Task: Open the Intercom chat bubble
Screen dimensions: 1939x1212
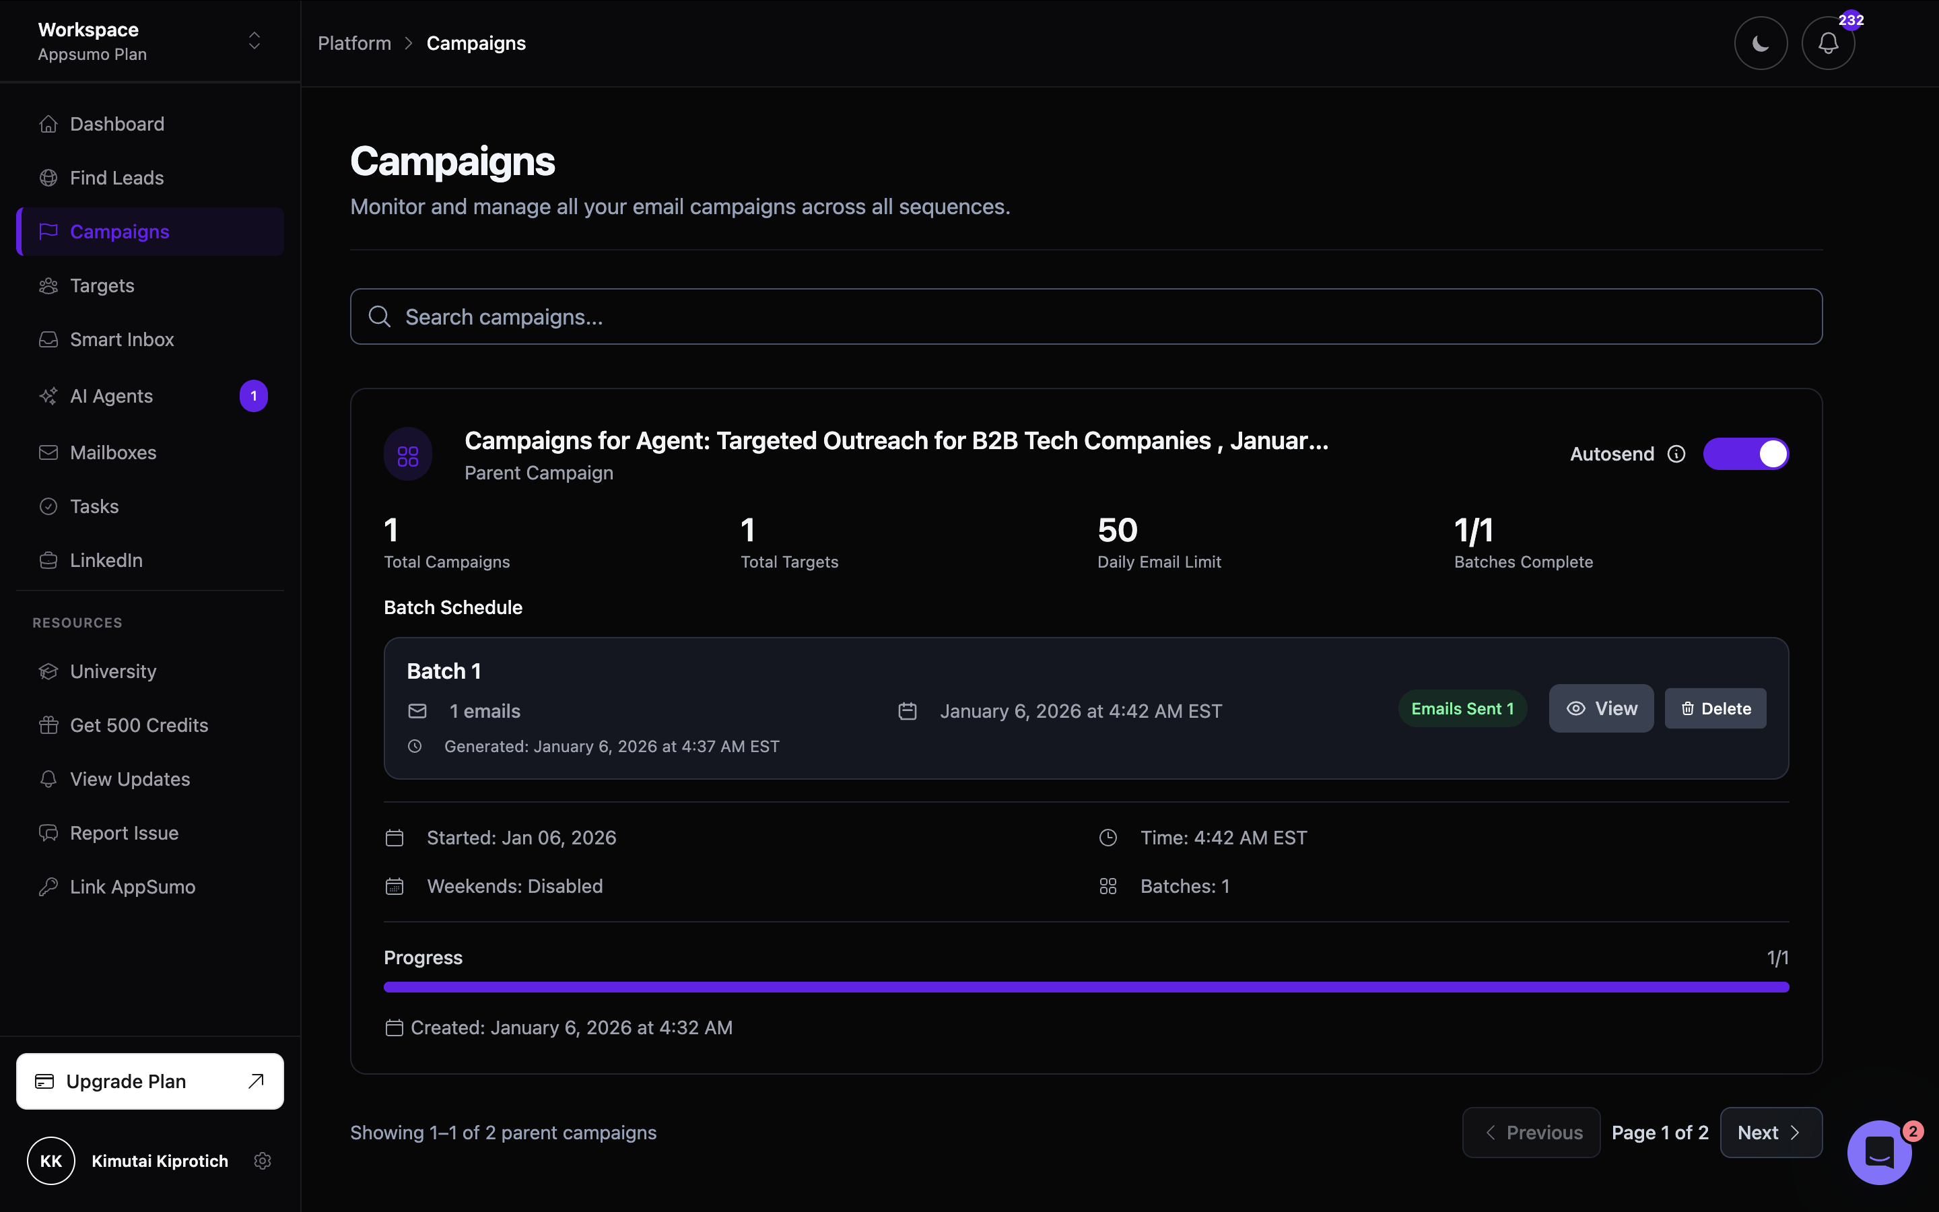Action: [x=1879, y=1152]
